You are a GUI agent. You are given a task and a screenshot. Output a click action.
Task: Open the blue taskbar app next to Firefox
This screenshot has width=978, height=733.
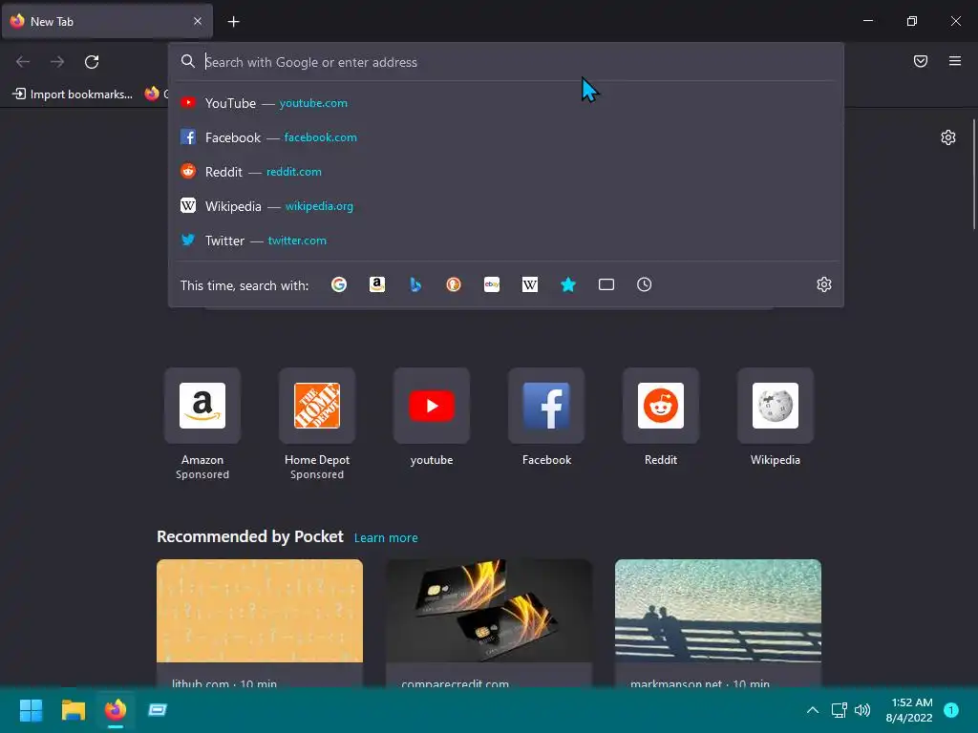point(158,710)
